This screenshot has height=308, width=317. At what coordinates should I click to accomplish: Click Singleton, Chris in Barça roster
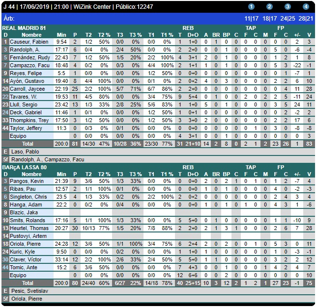click(x=29, y=197)
